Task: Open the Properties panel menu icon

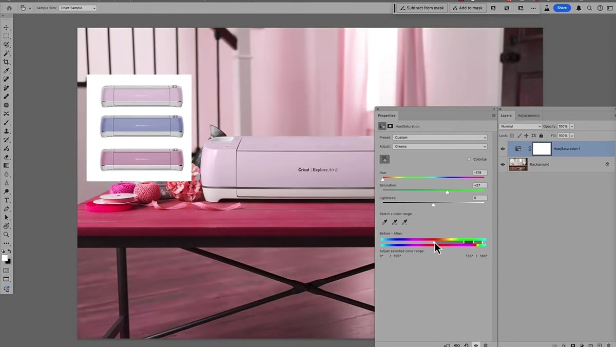Action: 493,115
